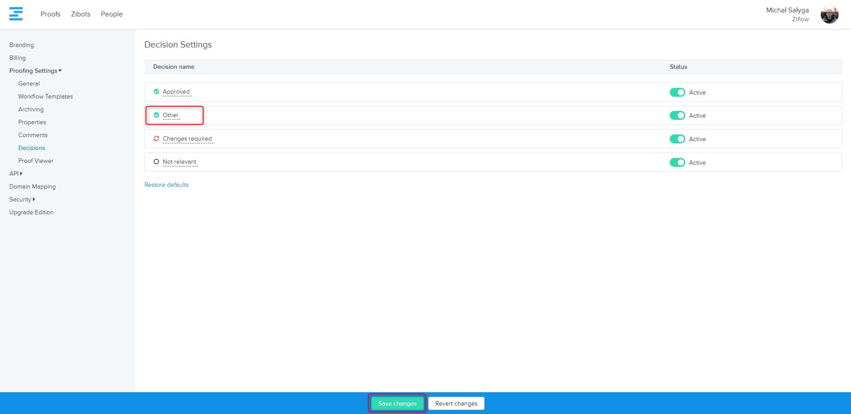Image resolution: width=851 pixels, height=414 pixels.
Task: Go to the Zibots menu
Action: pyautogui.click(x=80, y=14)
